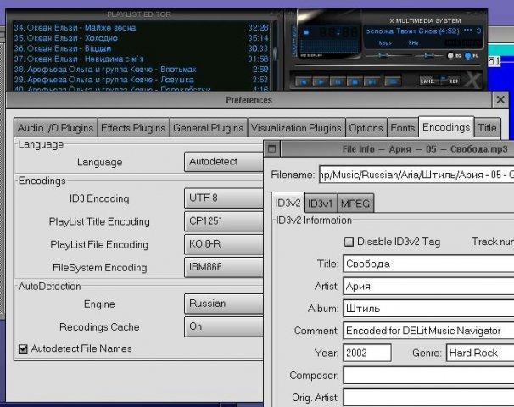Select playlist entry 36 Океан Ельзи Віддам
Image resolution: width=514 pixels, height=407 pixels.
(x=141, y=48)
